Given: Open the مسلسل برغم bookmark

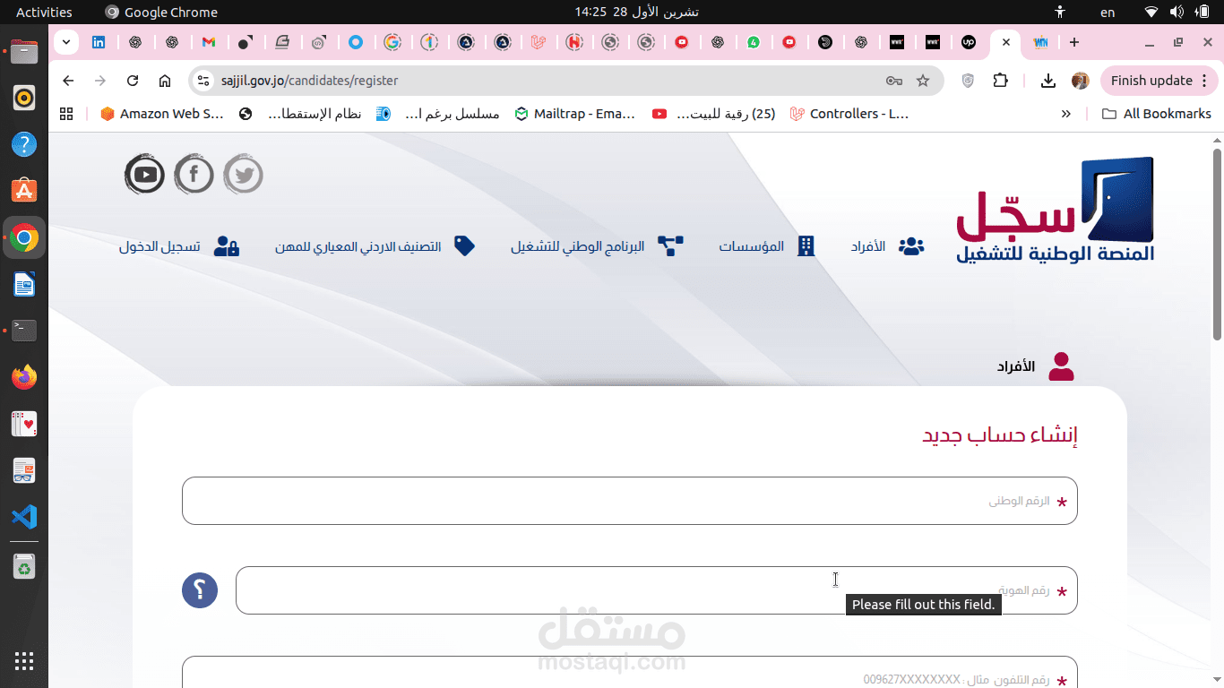Looking at the screenshot, I should pyautogui.click(x=438, y=114).
